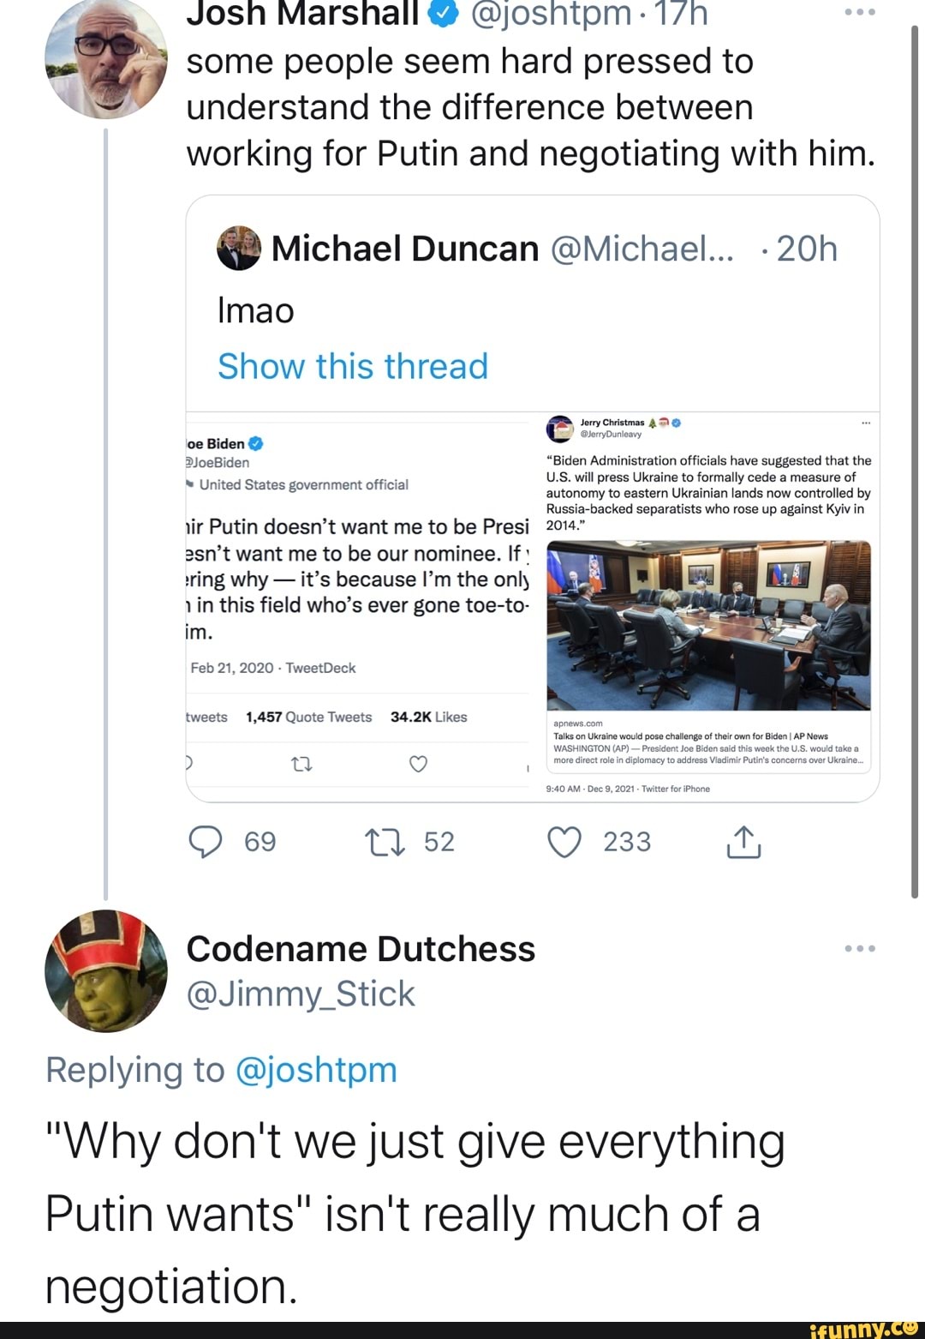This screenshot has height=1339, width=925.
Task: Open the Biden meeting room photo
Action: (708, 625)
